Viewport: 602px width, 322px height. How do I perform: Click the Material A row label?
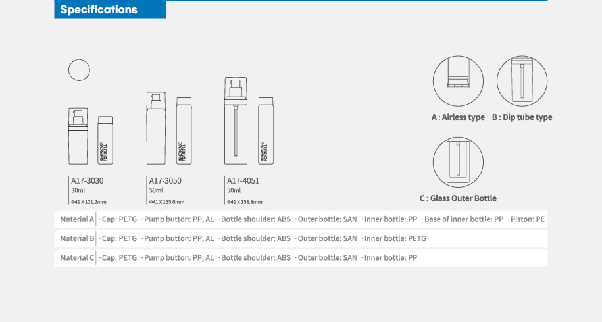[x=77, y=219]
